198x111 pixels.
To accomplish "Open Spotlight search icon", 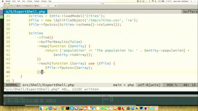I will point(191,1).
